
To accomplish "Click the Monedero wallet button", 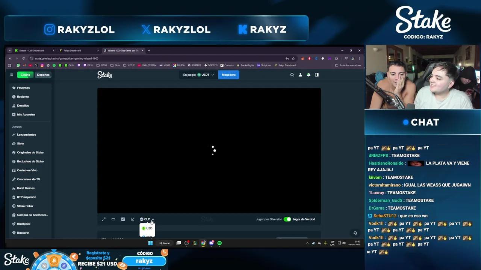I will tap(228, 75).
